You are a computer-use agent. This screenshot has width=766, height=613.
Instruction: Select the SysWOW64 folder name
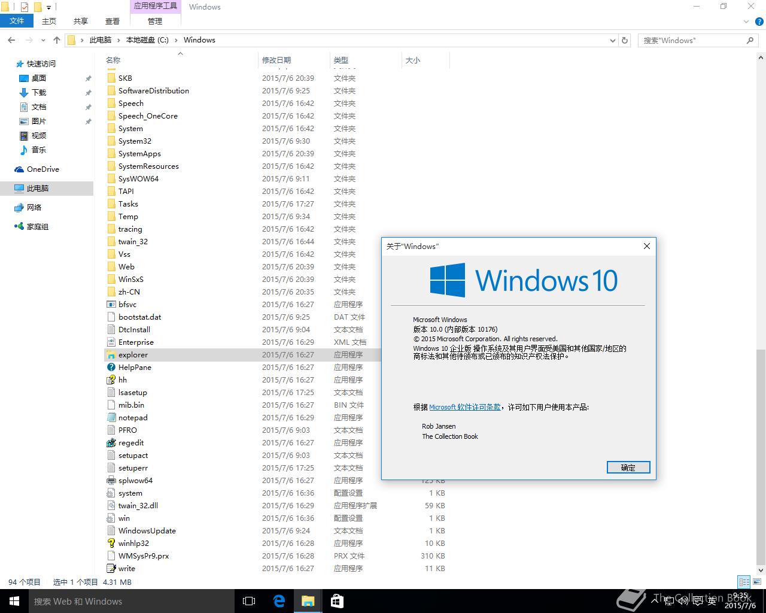click(x=138, y=179)
